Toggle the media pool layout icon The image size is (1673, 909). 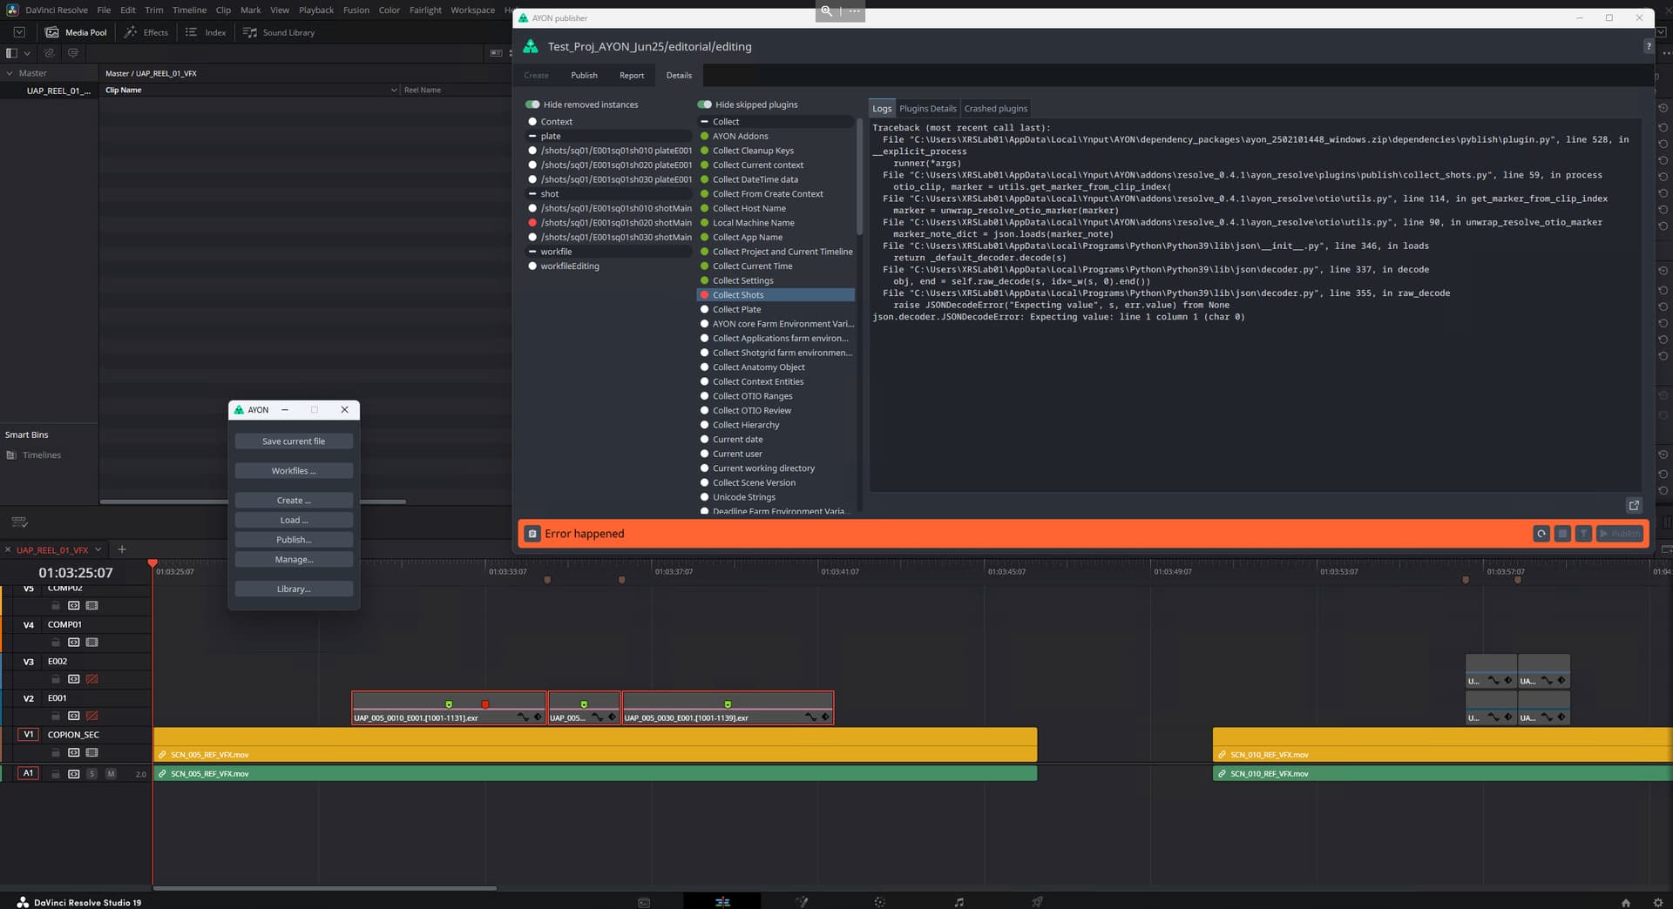(11, 53)
